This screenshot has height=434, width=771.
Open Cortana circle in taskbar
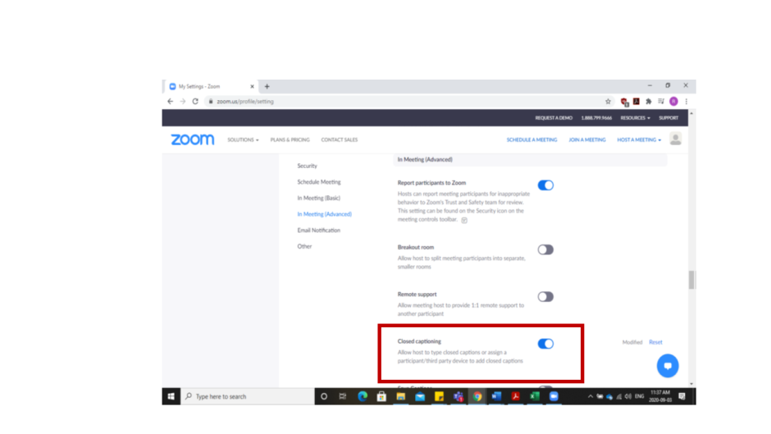tap(323, 396)
